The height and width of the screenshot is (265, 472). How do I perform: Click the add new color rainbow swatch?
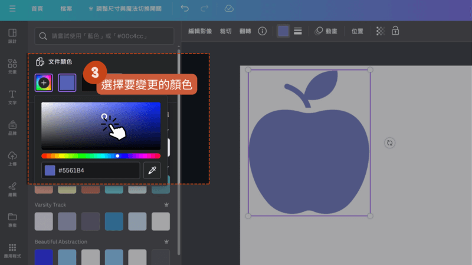coord(44,82)
